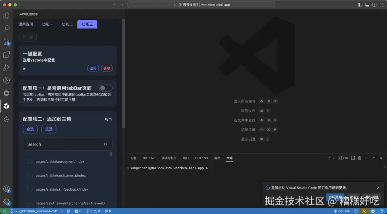The image size is (387, 214).
Task: Open remote window indicator in status bar
Action: 4,211
